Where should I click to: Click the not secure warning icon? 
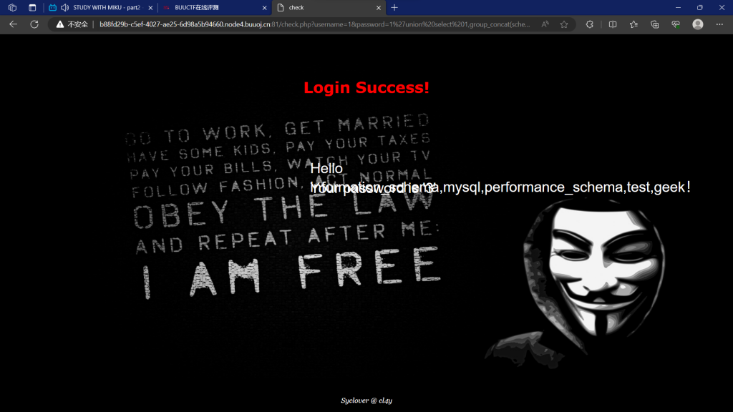coord(60,24)
